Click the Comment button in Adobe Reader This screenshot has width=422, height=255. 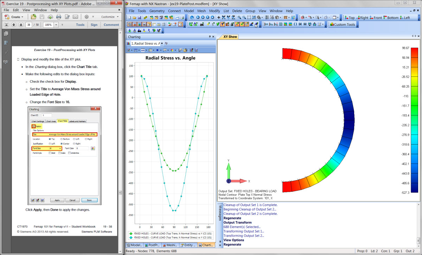click(111, 25)
